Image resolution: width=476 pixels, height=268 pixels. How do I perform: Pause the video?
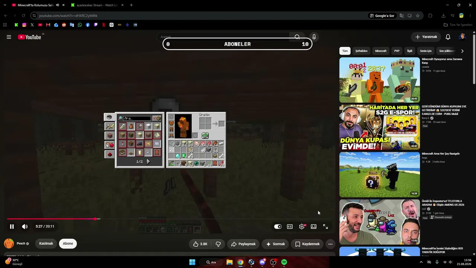(x=12, y=226)
